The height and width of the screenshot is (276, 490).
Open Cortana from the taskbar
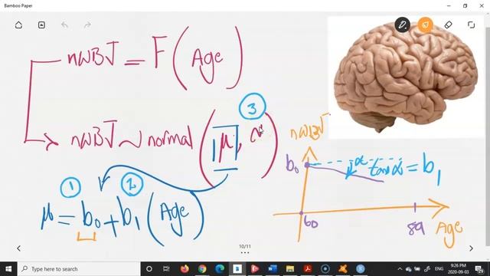[x=149, y=269]
